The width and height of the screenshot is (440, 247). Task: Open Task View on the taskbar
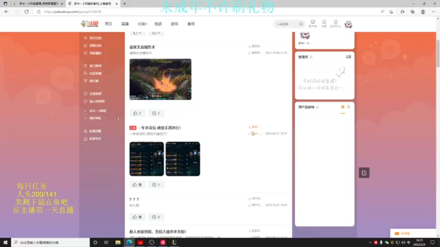click(x=106, y=242)
